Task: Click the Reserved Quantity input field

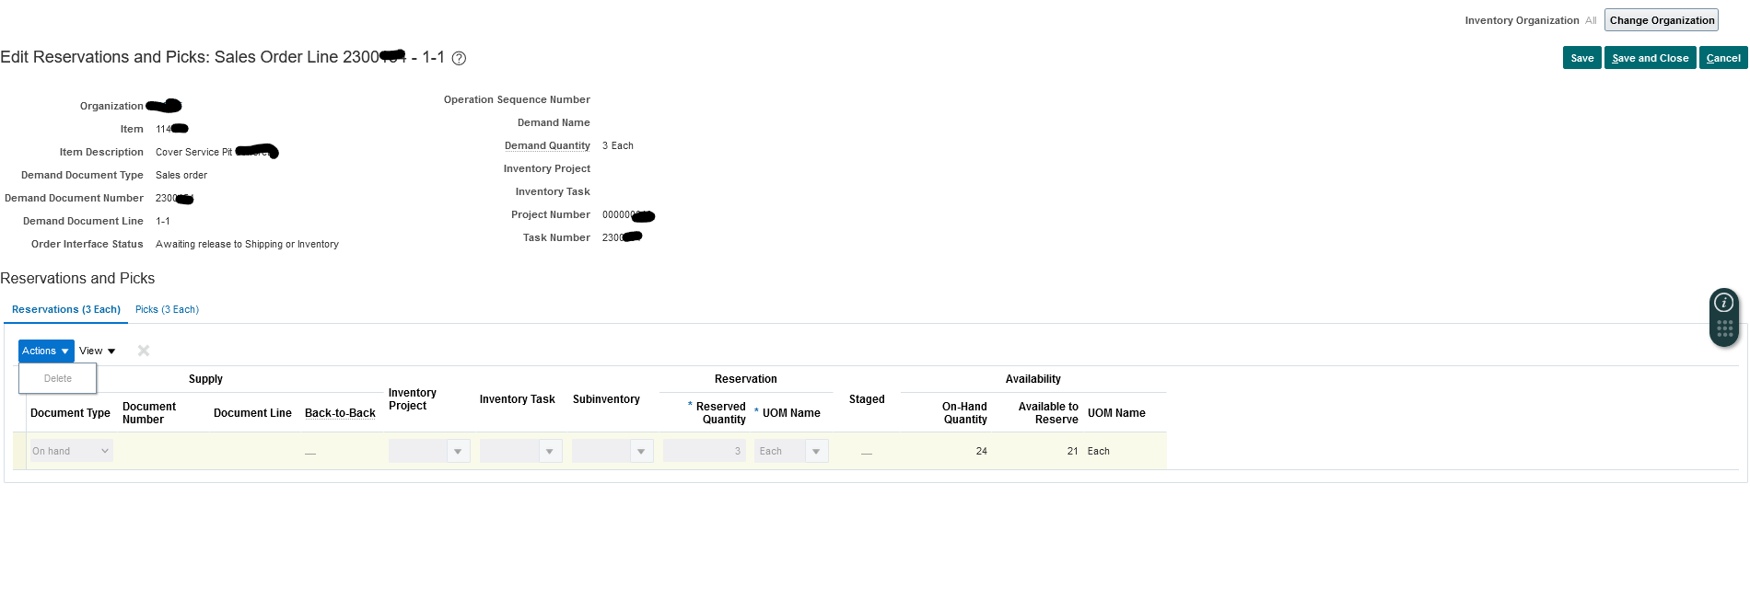Action: point(704,451)
